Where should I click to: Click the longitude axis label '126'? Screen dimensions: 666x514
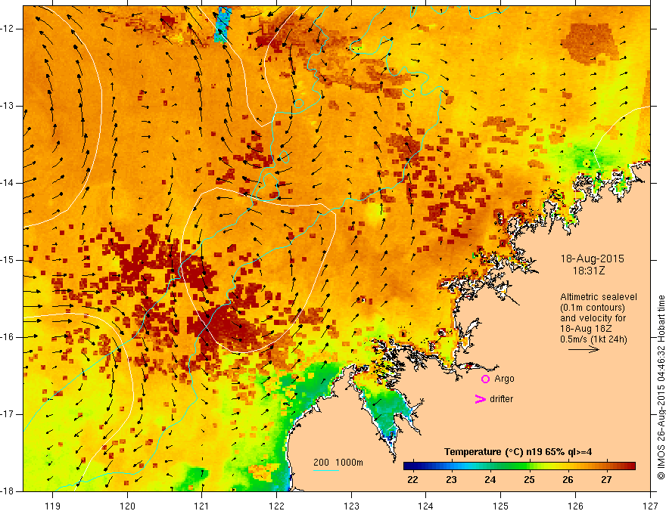pyautogui.click(x=575, y=506)
